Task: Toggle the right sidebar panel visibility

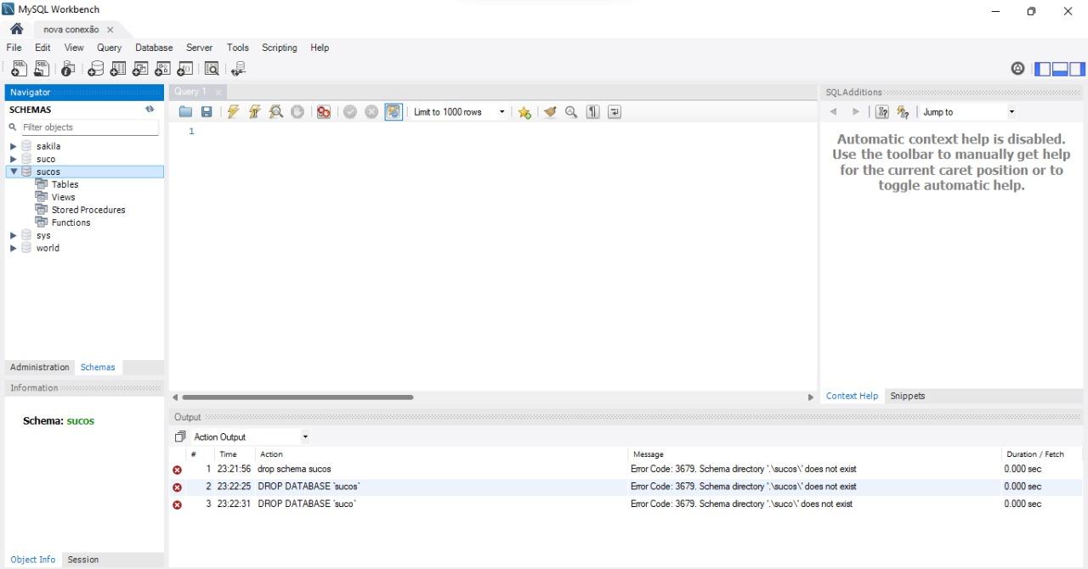Action: point(1077,69)
